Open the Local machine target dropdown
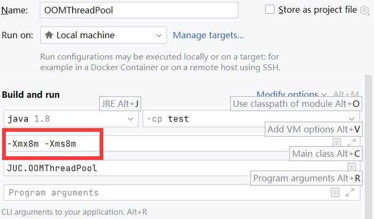The height and width of the screenshot is (219, 374). (x=103, y=35)
